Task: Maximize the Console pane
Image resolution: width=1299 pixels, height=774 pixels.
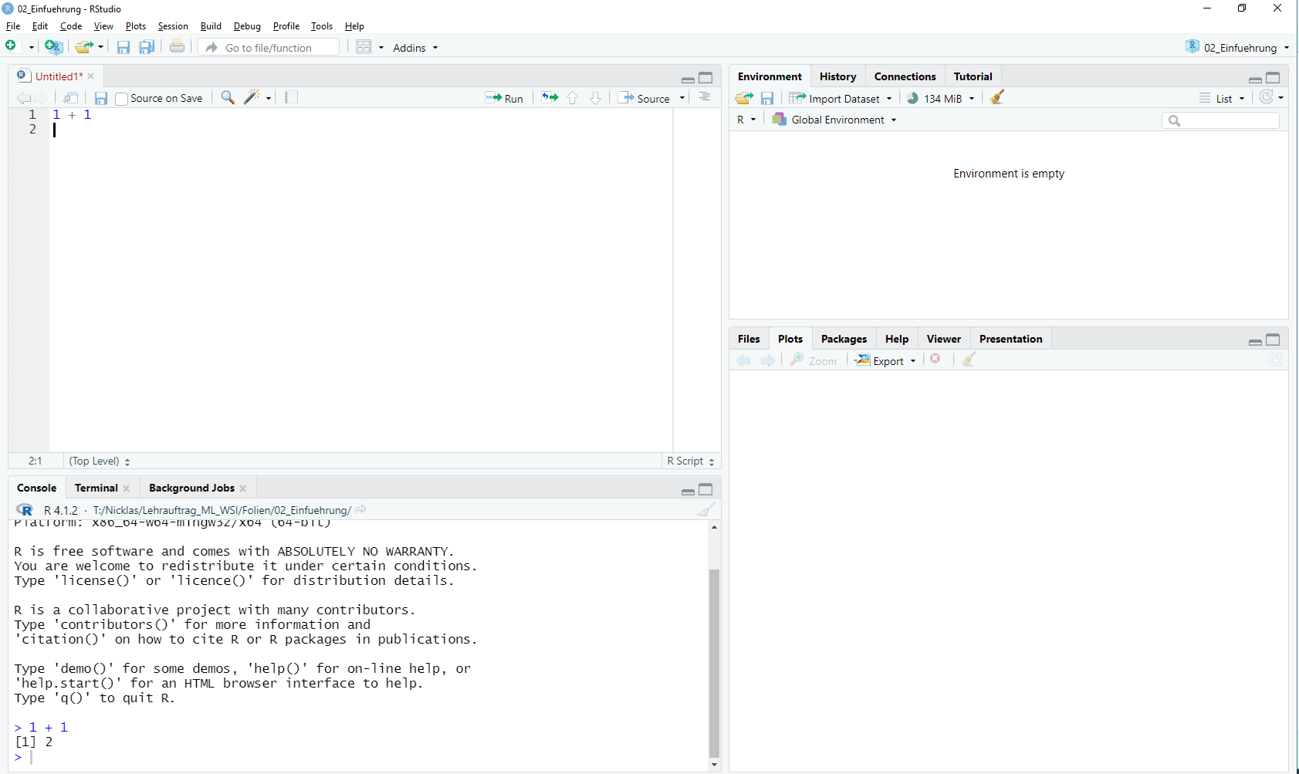Action: tap(705, 489)
